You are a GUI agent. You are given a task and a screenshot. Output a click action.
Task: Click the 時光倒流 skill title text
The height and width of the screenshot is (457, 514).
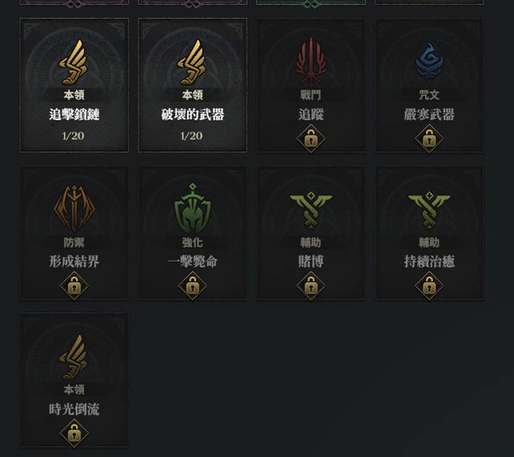tap(74, 410)
